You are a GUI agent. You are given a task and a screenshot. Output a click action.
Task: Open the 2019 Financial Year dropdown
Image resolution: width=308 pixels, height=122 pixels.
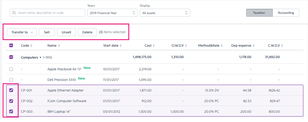click(112, 13)
